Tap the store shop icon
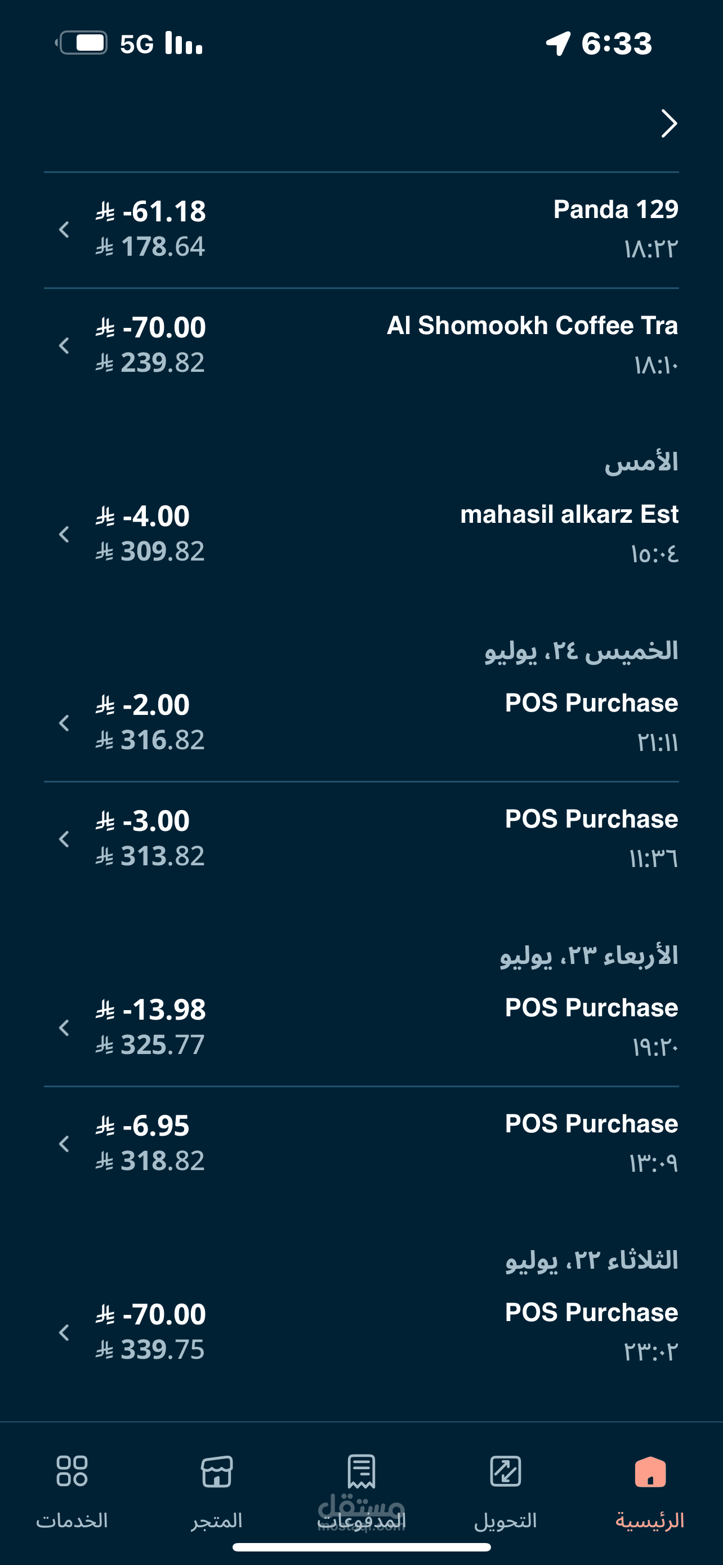The image size is (723, 1565). (x=217, y=1471)
